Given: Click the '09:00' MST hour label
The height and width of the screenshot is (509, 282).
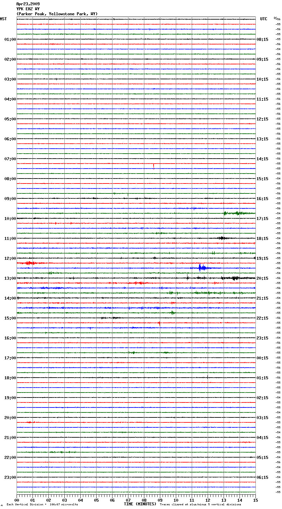Looking at the screenshot, I should (10, 199).
